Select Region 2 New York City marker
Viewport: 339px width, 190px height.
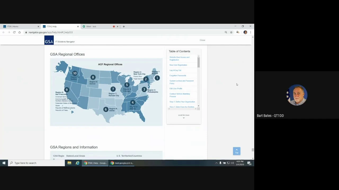coord(145,79)
